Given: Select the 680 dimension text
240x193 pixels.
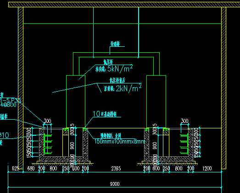Looking at the screenshot, I should (x=31, y=169).
